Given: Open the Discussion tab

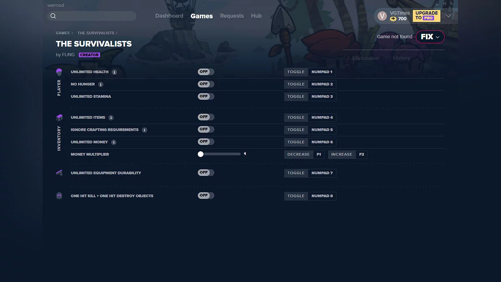Looking at the screenshot, I should (x=362, y=58).
